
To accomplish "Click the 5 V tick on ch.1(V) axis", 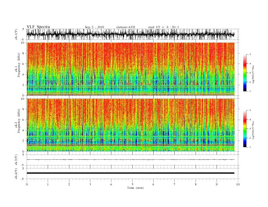I will (23, 29).
